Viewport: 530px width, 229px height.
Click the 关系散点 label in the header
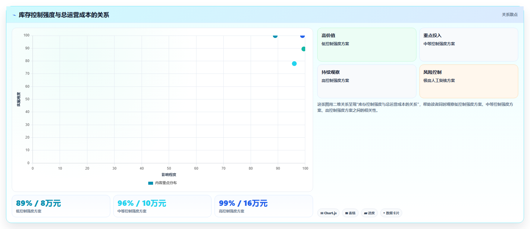click(x=510, y=14)
